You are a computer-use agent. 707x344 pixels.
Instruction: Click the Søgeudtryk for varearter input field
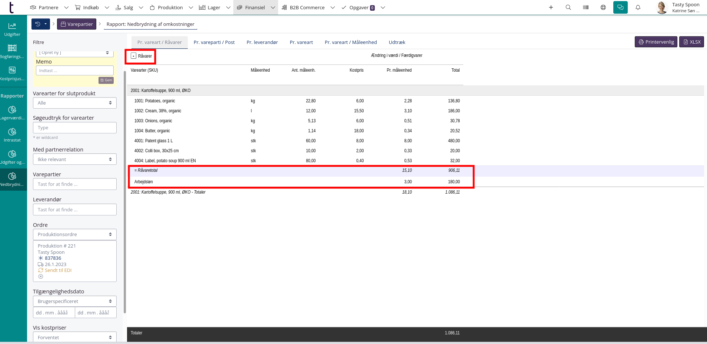74,128
